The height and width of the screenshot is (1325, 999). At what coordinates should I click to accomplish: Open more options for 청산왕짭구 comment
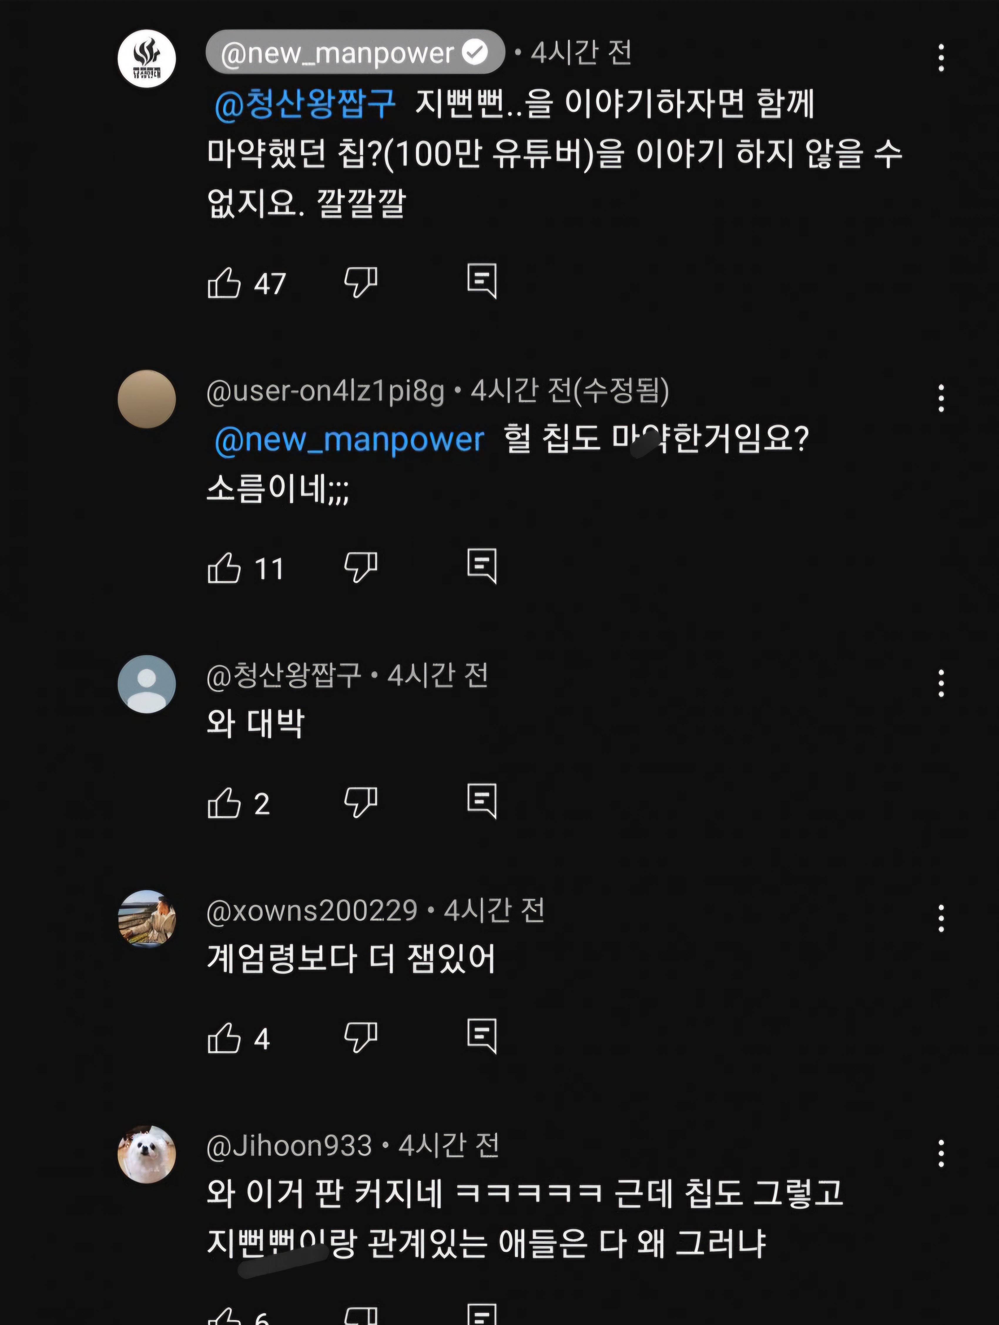pyautogui.click(x=941, y=683)
